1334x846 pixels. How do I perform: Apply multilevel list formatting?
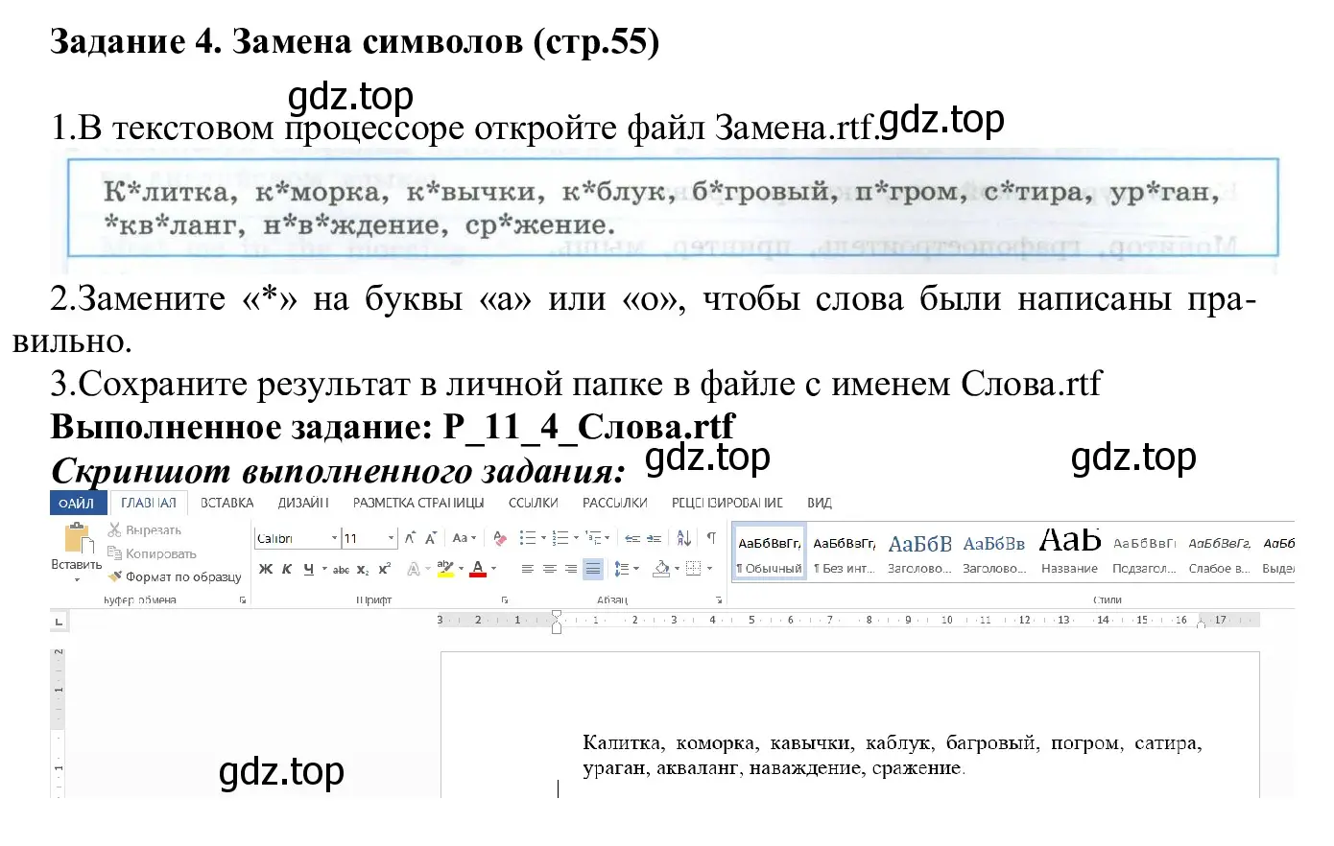pyautogui.click(x=593, y=538)
